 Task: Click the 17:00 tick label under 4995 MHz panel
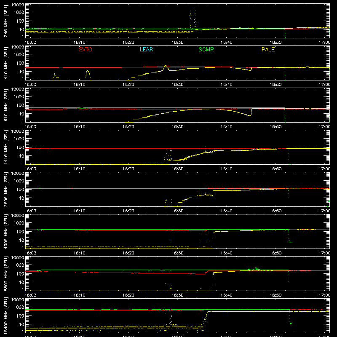[x=324, y=253]
